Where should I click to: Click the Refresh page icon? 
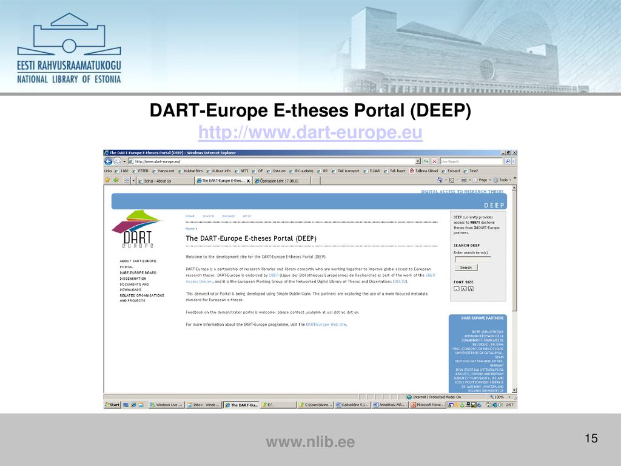click(x=426, y=161)
